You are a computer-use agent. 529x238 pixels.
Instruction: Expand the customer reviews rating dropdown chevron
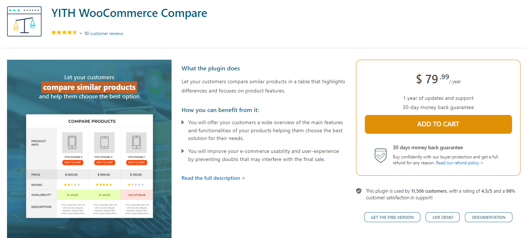pyautogui.click(x=81, y=33)
